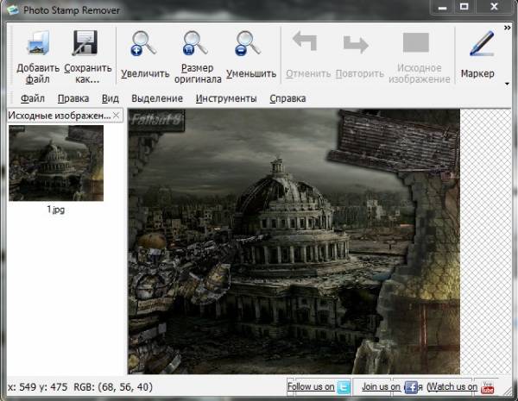Select the 1.jpg thumbnail
This screenshot has height=401, width=518.
click(x=56, y=163)
